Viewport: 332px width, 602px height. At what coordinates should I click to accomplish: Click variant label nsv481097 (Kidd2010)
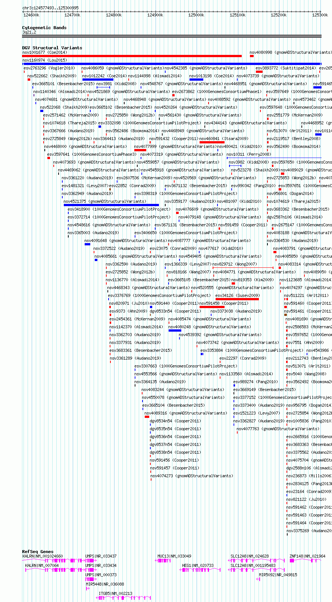click(x=239, y=201)
